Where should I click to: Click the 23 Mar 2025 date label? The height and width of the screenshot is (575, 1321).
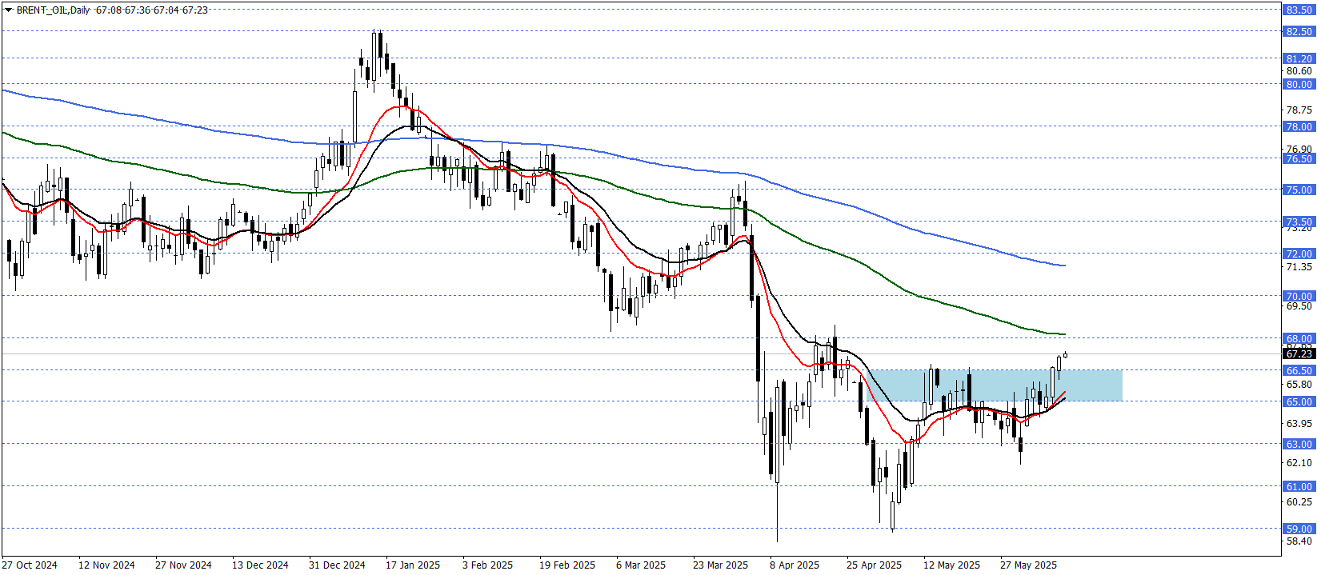721,565
